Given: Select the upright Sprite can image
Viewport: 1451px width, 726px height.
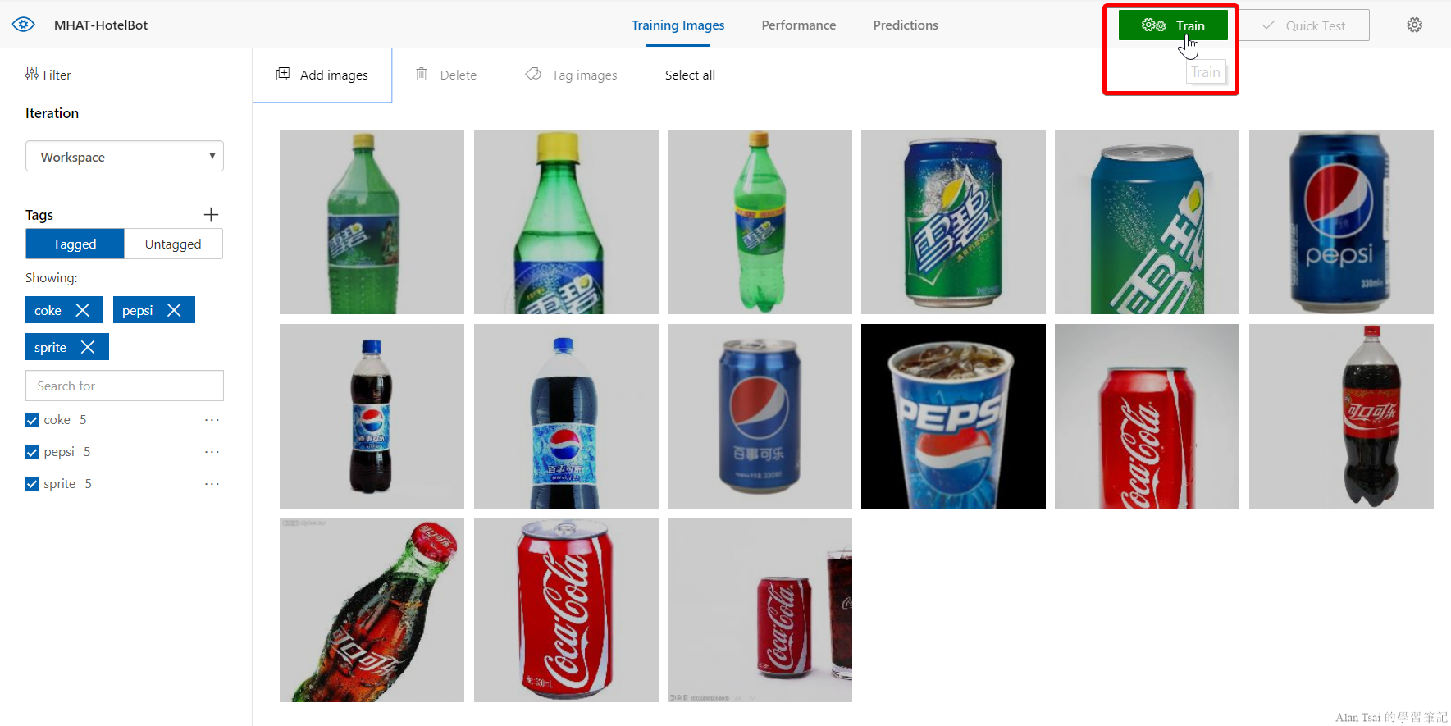Looking at the screenshot, I should [953, 221].
